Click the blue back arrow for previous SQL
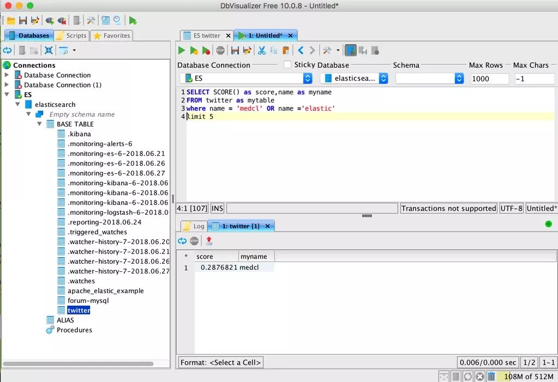Image resolution: width=558 pixels, height=382 pixels. click(x=301, y=51)
